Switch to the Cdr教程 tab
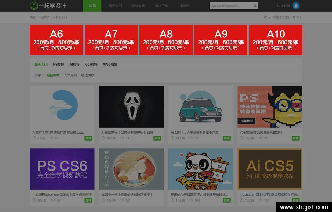Screen dimensions: 332x212 91,65
